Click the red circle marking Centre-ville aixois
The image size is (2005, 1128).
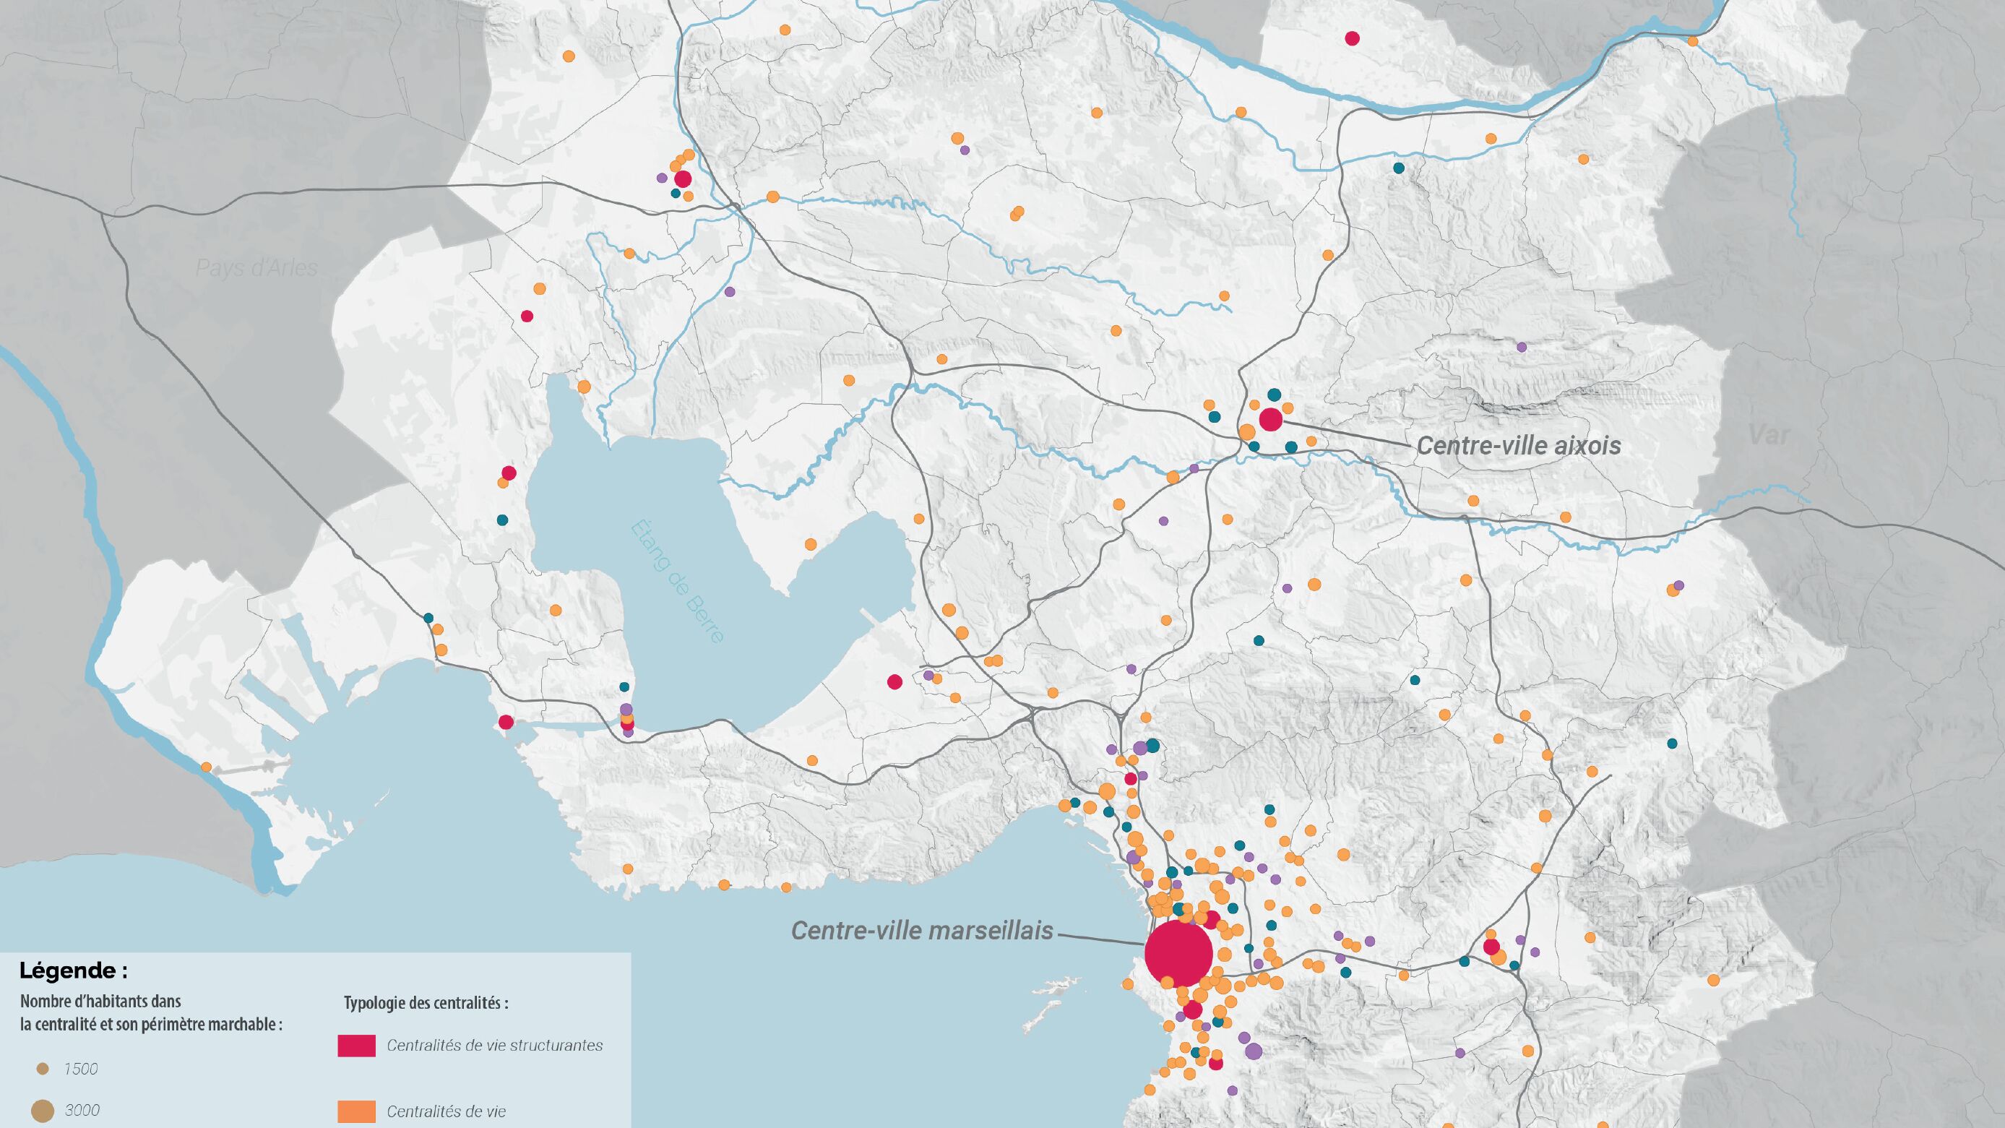(1270, 419)
